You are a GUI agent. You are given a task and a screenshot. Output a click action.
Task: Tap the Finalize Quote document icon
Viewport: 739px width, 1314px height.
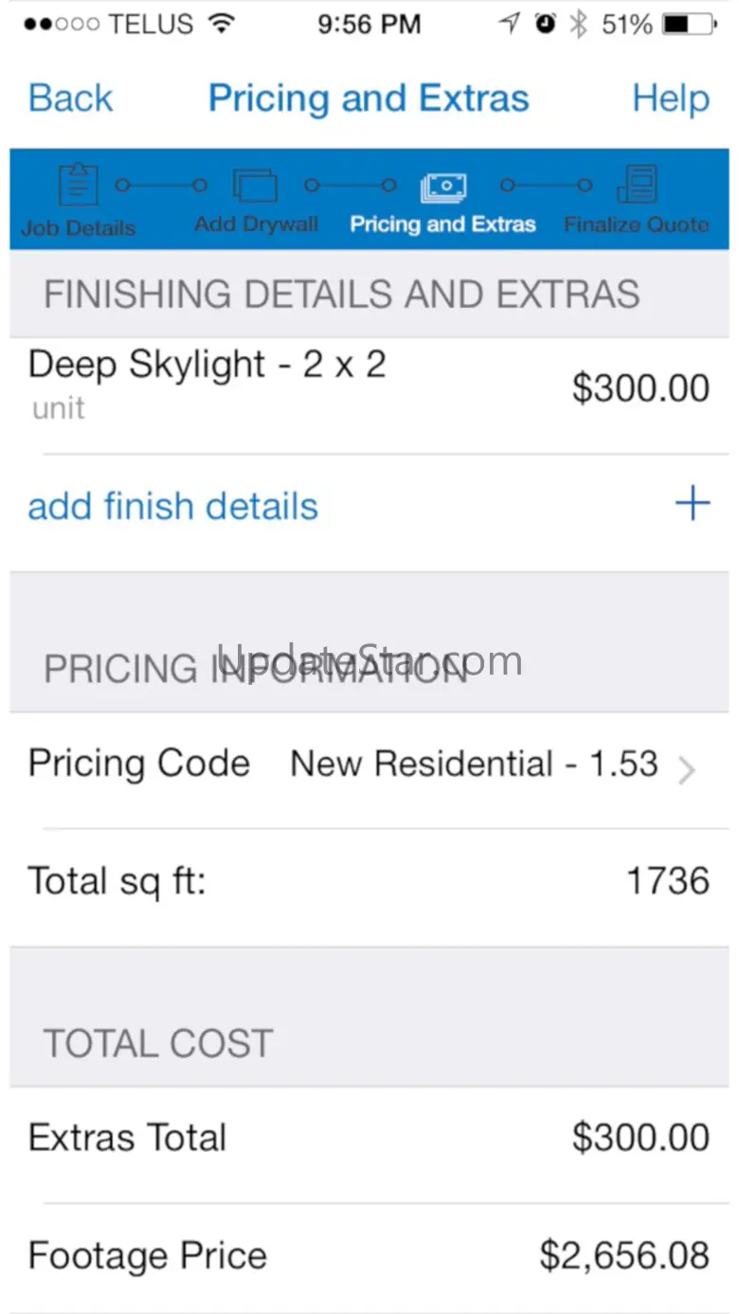[637, 185]
